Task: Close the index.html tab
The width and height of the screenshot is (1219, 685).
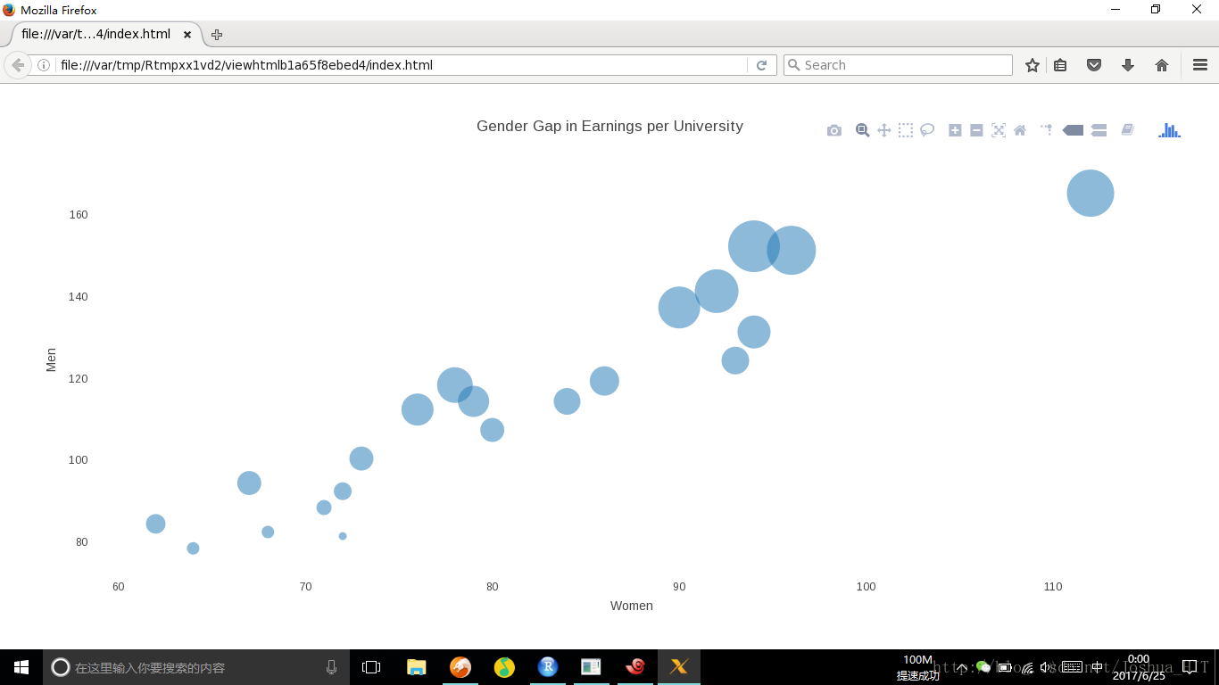Action: (x=187, y=35)
